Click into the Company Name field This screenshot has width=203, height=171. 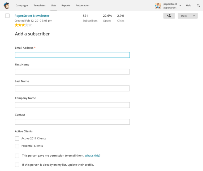point(72,105)
